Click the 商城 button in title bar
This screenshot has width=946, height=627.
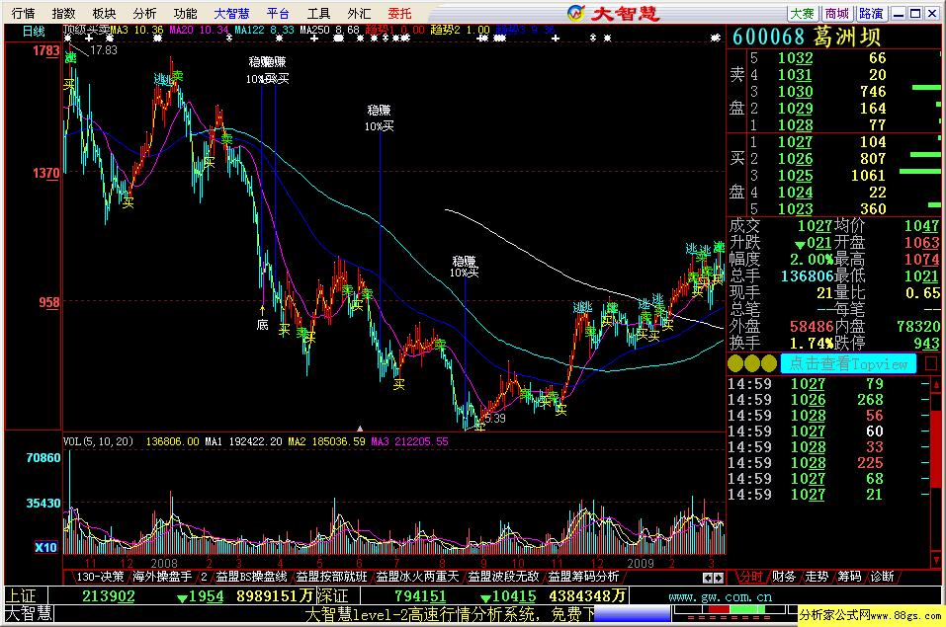(837, 13)
